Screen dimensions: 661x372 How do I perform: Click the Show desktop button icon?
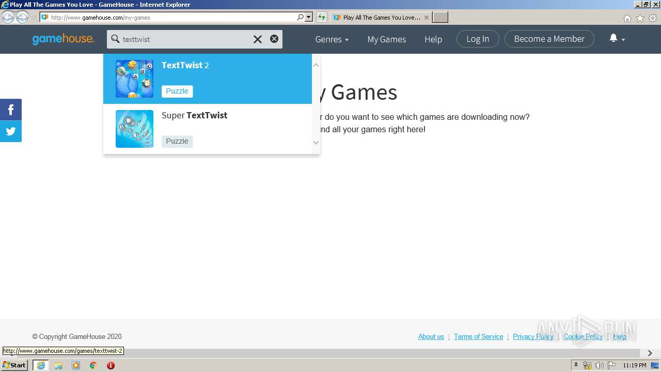pyautogui.click(x=655, y=365)
